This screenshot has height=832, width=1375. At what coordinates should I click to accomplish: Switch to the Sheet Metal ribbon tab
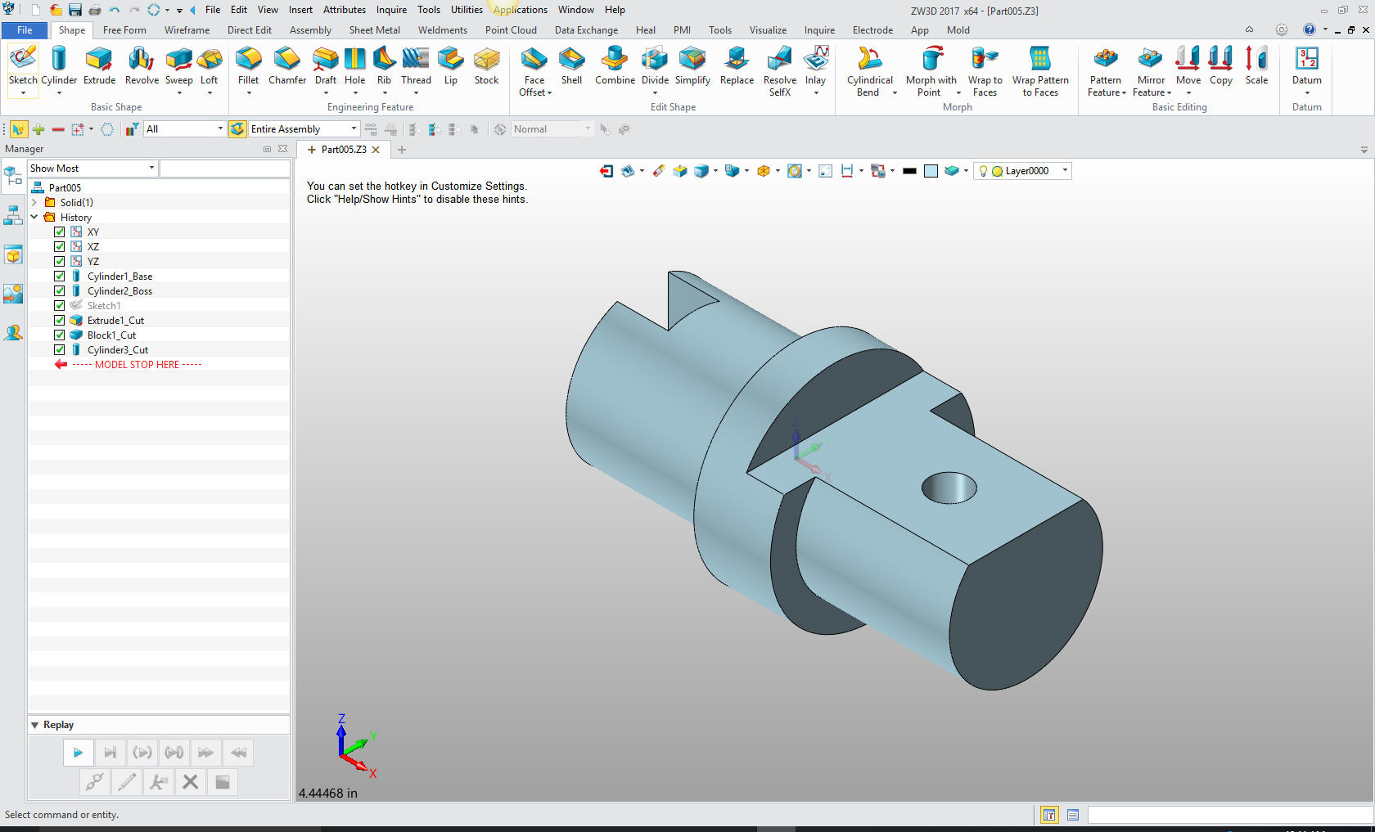pos(374,30)
